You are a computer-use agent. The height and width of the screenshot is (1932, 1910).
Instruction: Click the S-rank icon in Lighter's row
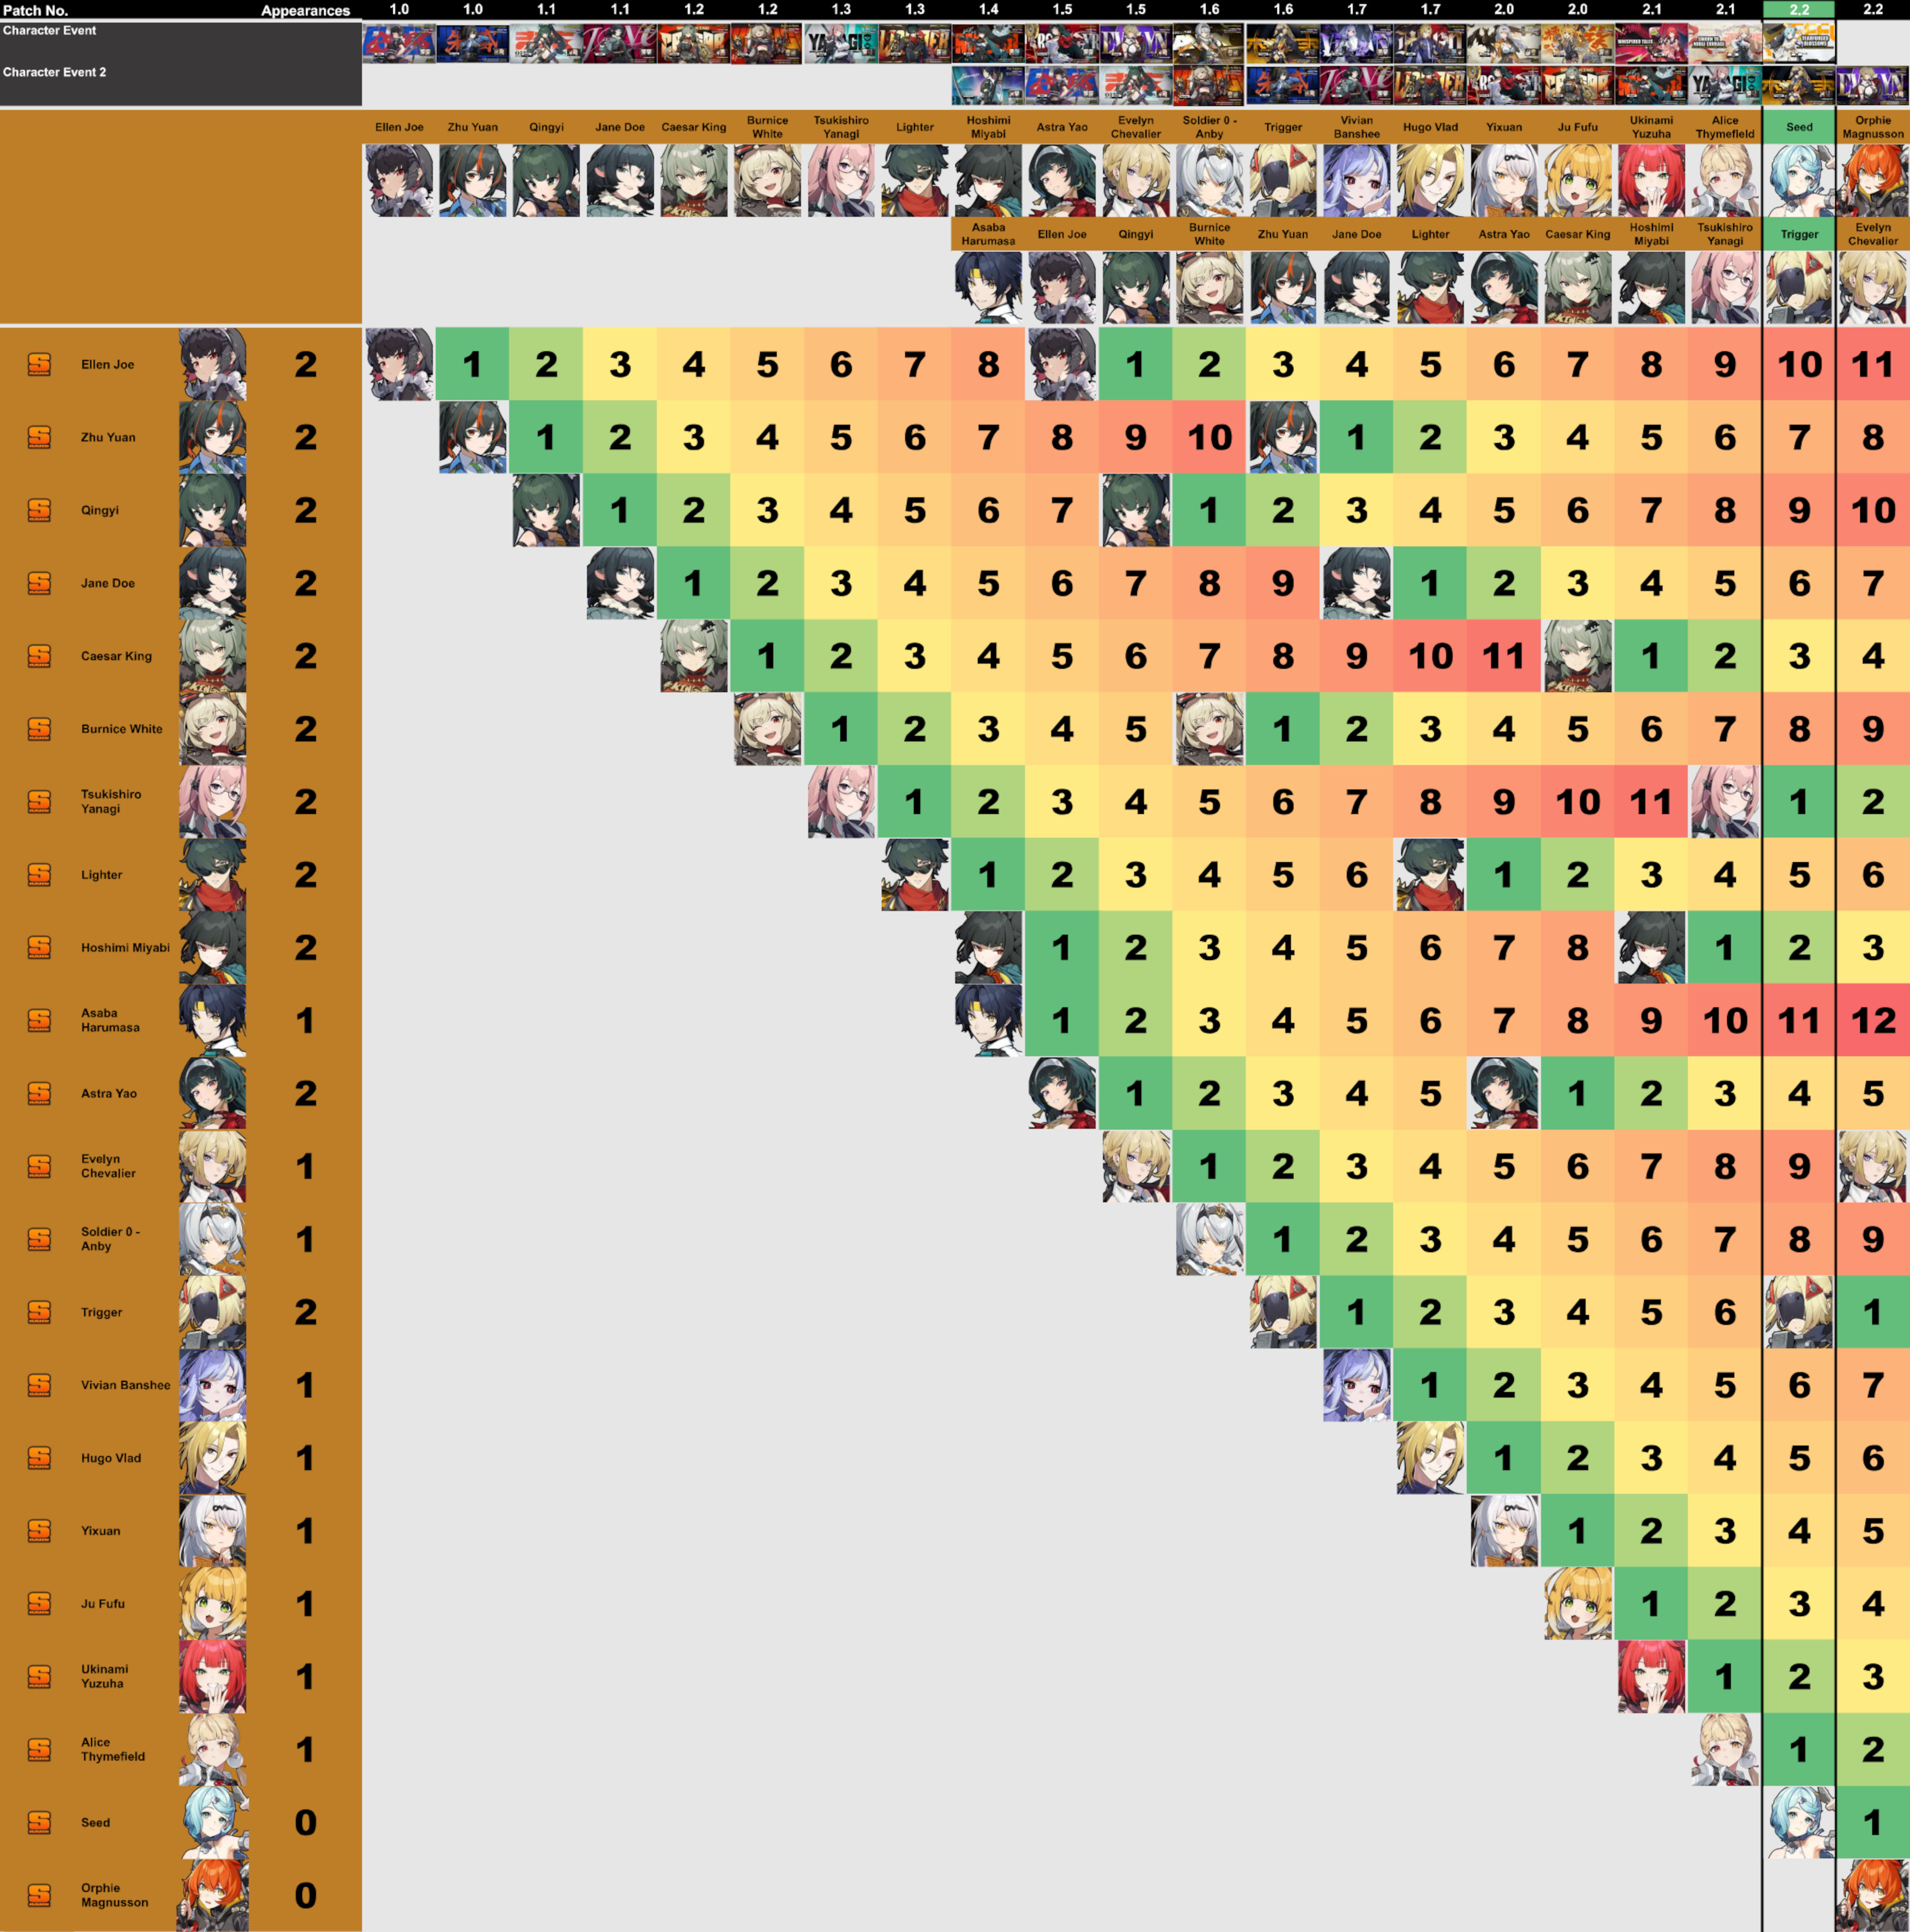click(39, 875)
